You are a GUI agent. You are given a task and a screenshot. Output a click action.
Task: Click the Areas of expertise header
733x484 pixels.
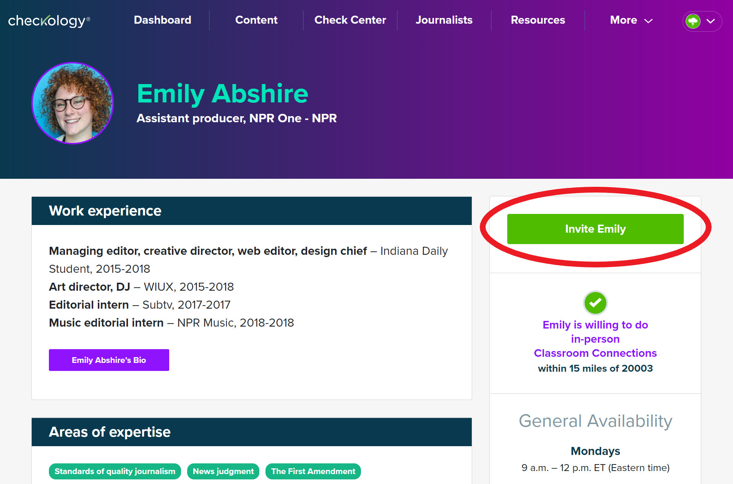(x=110, y=432)
